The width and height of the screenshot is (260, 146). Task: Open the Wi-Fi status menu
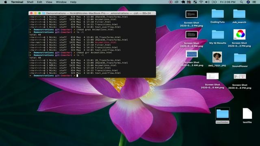(x=201, y=2)
